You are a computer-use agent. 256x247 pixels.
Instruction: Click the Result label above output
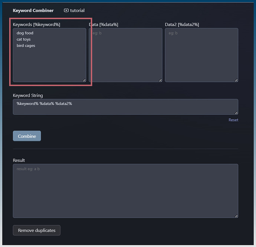point(19,160)
